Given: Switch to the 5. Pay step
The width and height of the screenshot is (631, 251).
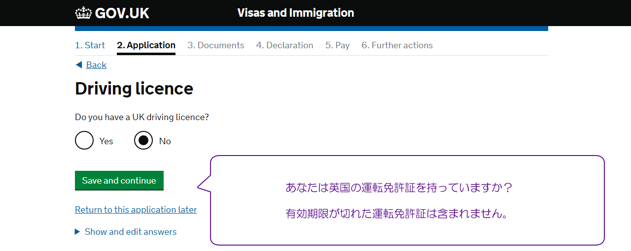Looking at the screenshot, I should (337, 45).
